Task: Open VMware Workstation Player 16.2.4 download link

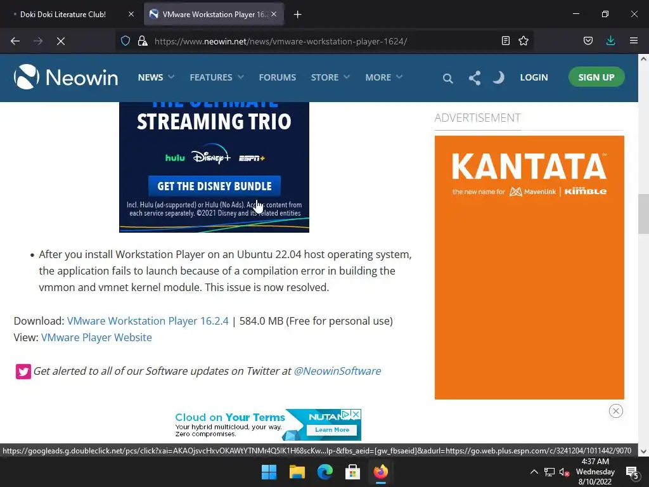Action: tap(148, 321)
